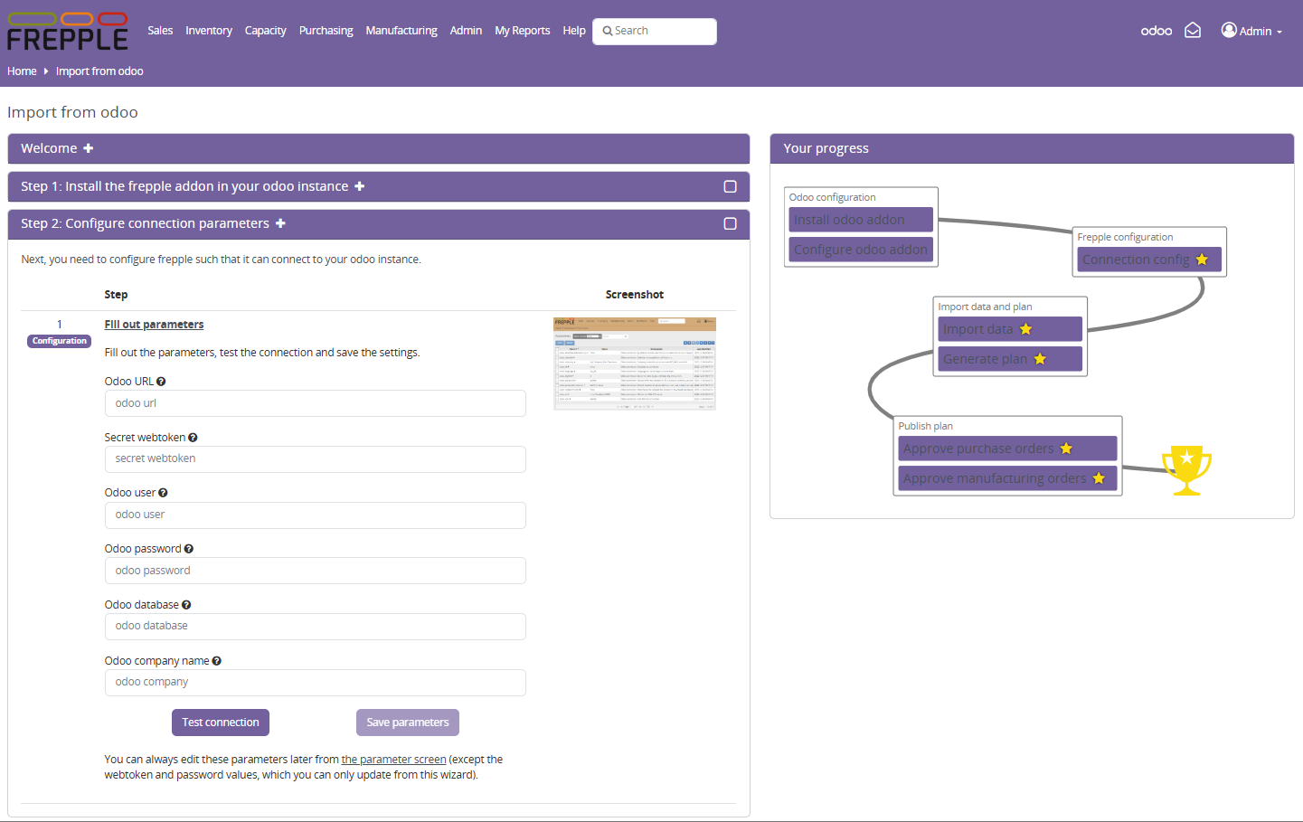Open the Capacity menu
1303x822 pixels.
pyautogui.click(x=265, y=31)
